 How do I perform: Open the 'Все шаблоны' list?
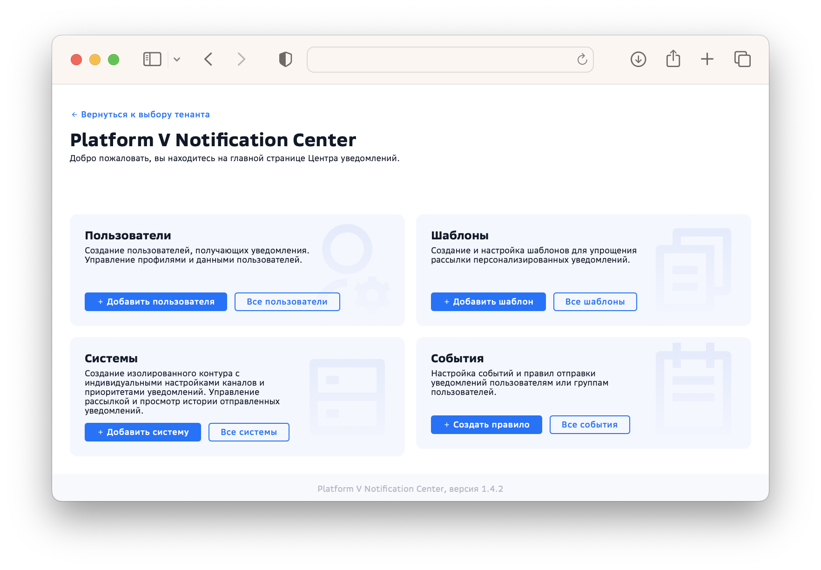(x=595, y=302)
